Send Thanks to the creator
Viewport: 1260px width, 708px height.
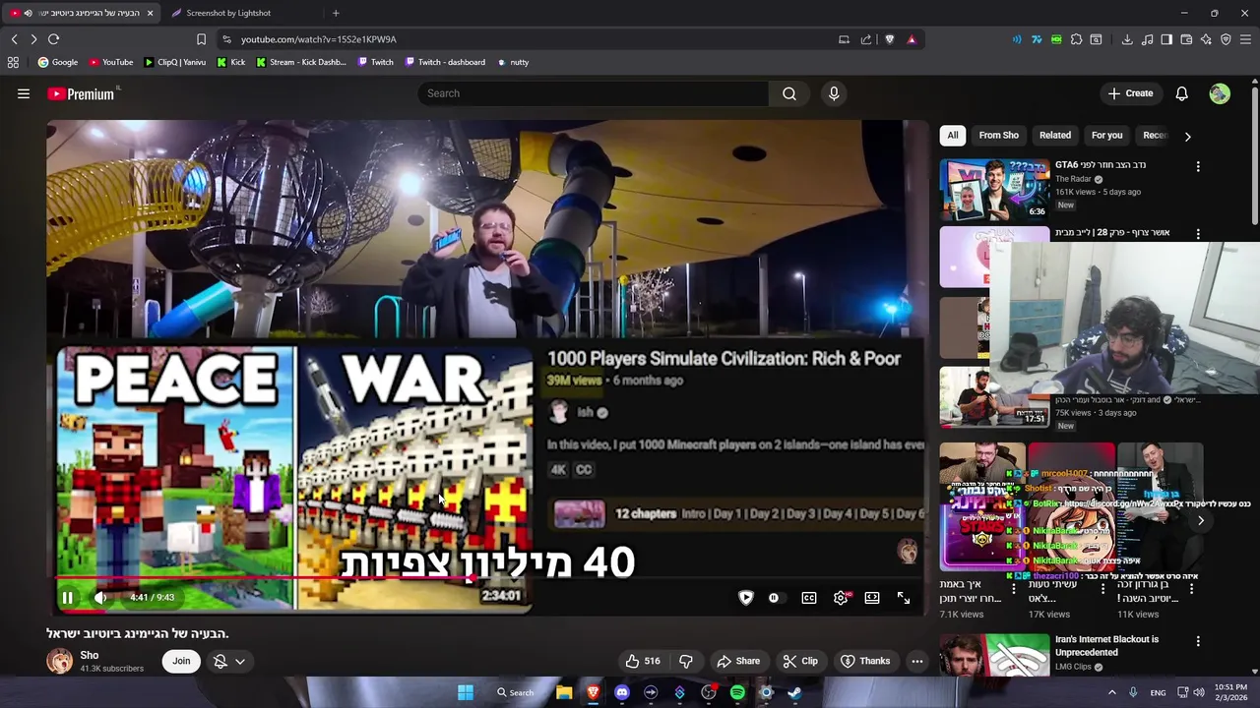coord(865,661)
